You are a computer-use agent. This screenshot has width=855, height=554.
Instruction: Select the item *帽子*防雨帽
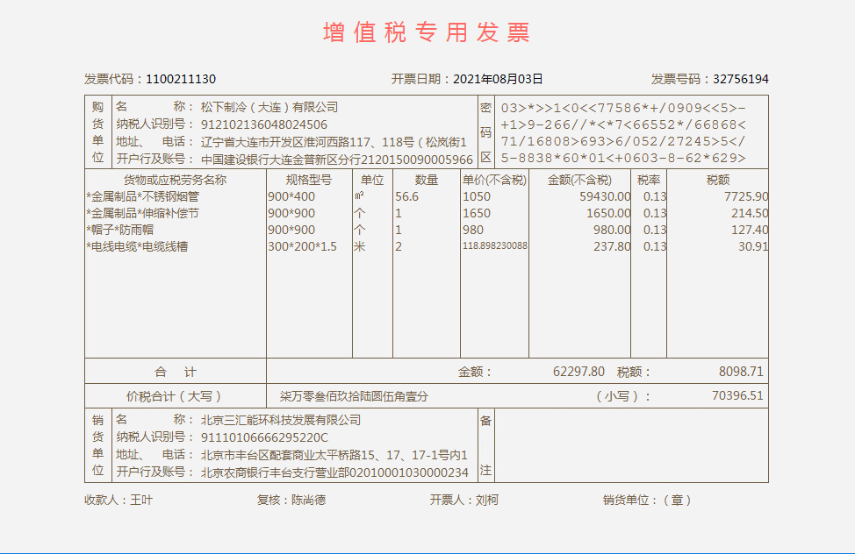click(x=120, y=230)
